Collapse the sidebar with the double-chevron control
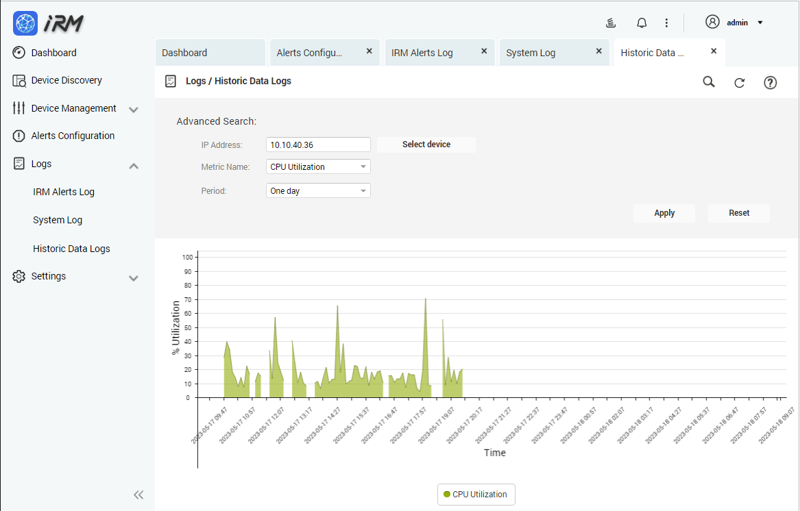This screenshot has width=800, height=511. point(138,495)
